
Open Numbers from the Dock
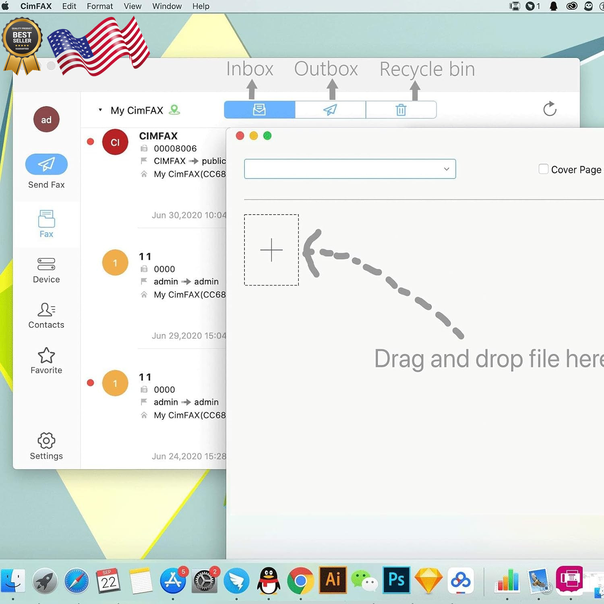click(x=508, y=581)
